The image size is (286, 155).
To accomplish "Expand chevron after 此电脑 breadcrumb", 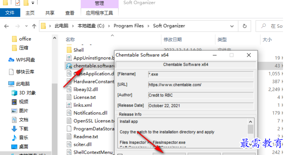I will [x=73, y=26].
